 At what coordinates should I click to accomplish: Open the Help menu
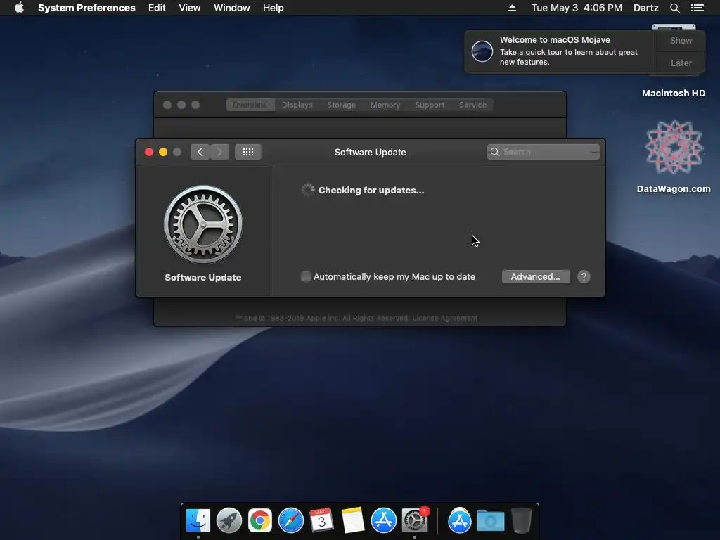274,8
